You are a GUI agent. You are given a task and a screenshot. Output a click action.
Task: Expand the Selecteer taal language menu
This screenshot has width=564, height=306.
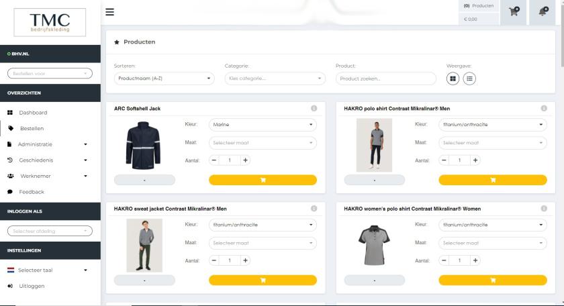click(x=50, y=270)
